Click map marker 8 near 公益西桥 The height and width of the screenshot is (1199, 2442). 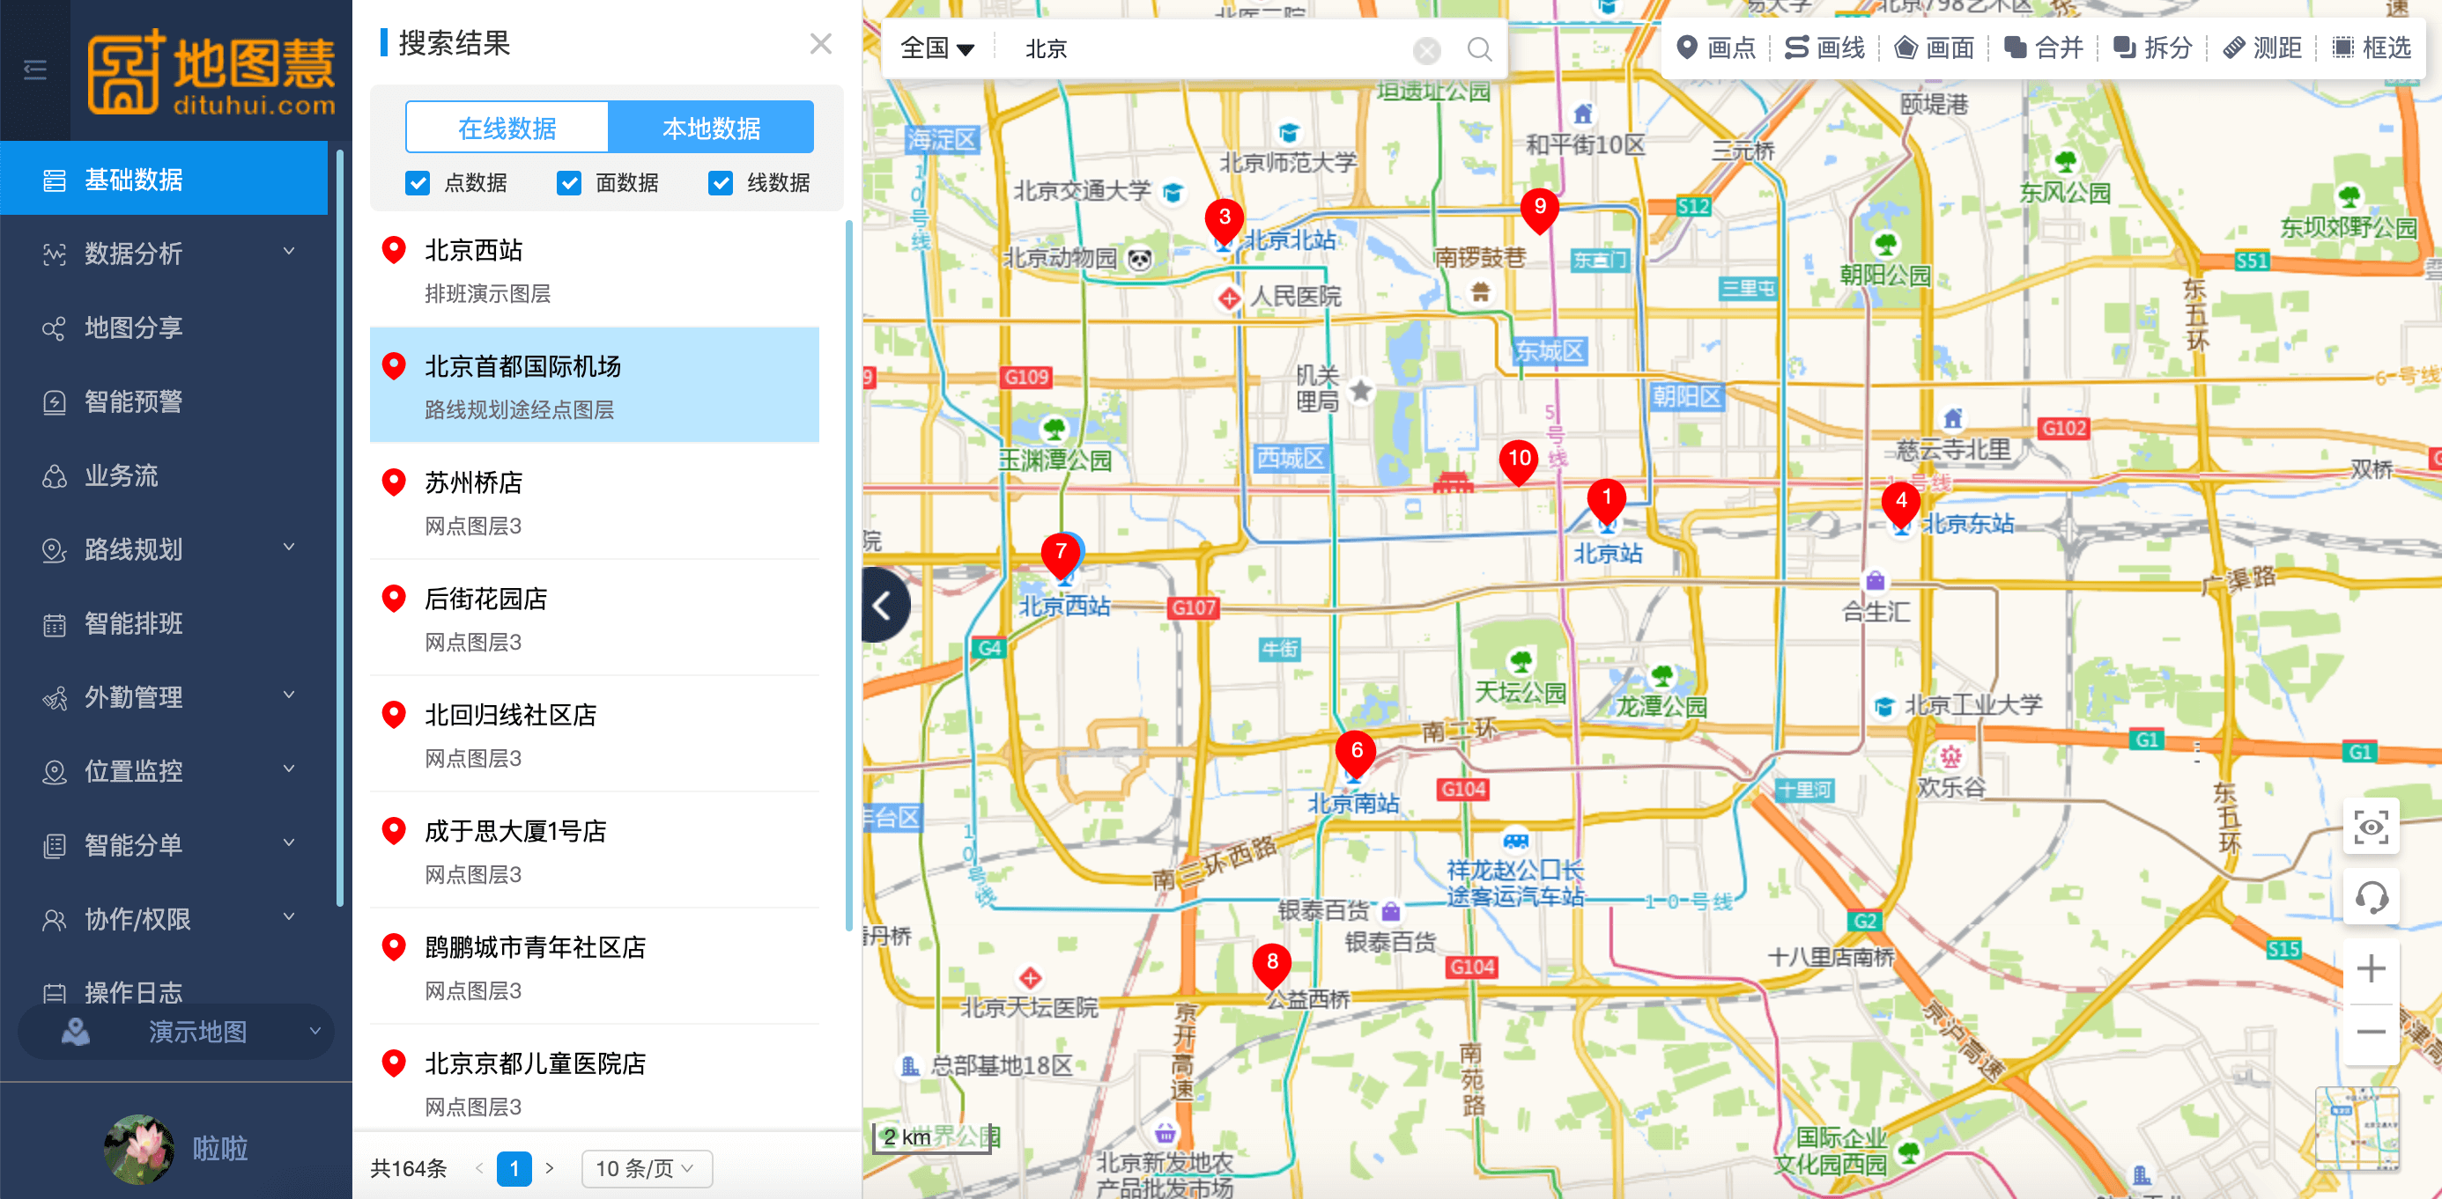point(1271,965)
